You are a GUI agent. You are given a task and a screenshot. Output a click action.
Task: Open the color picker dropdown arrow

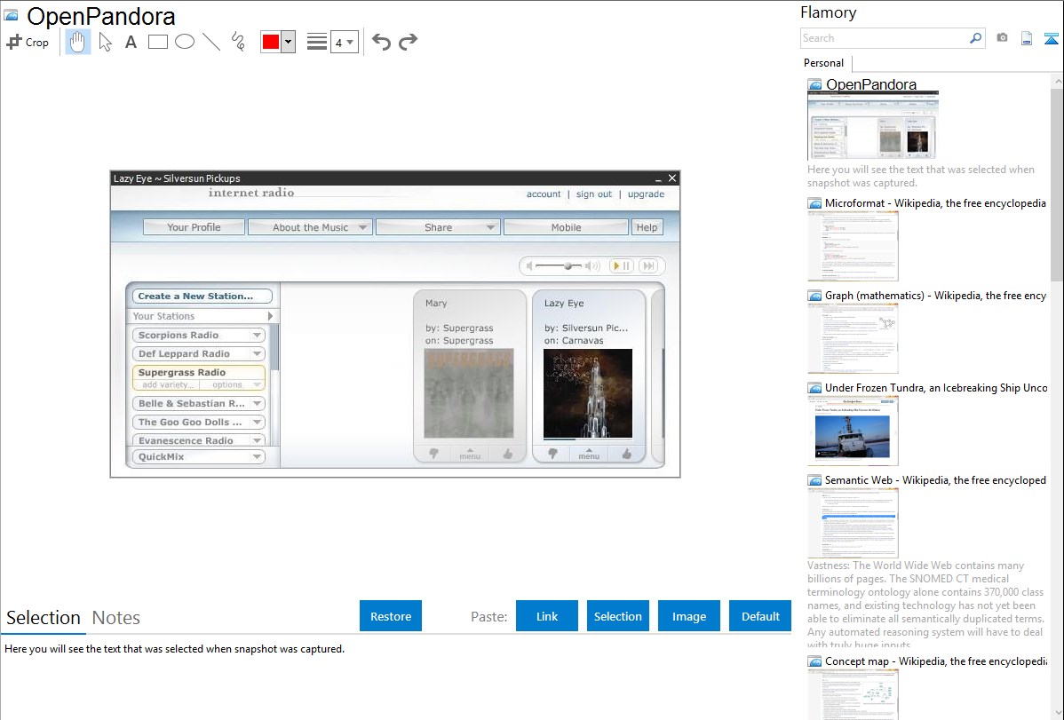pos(289,42)
